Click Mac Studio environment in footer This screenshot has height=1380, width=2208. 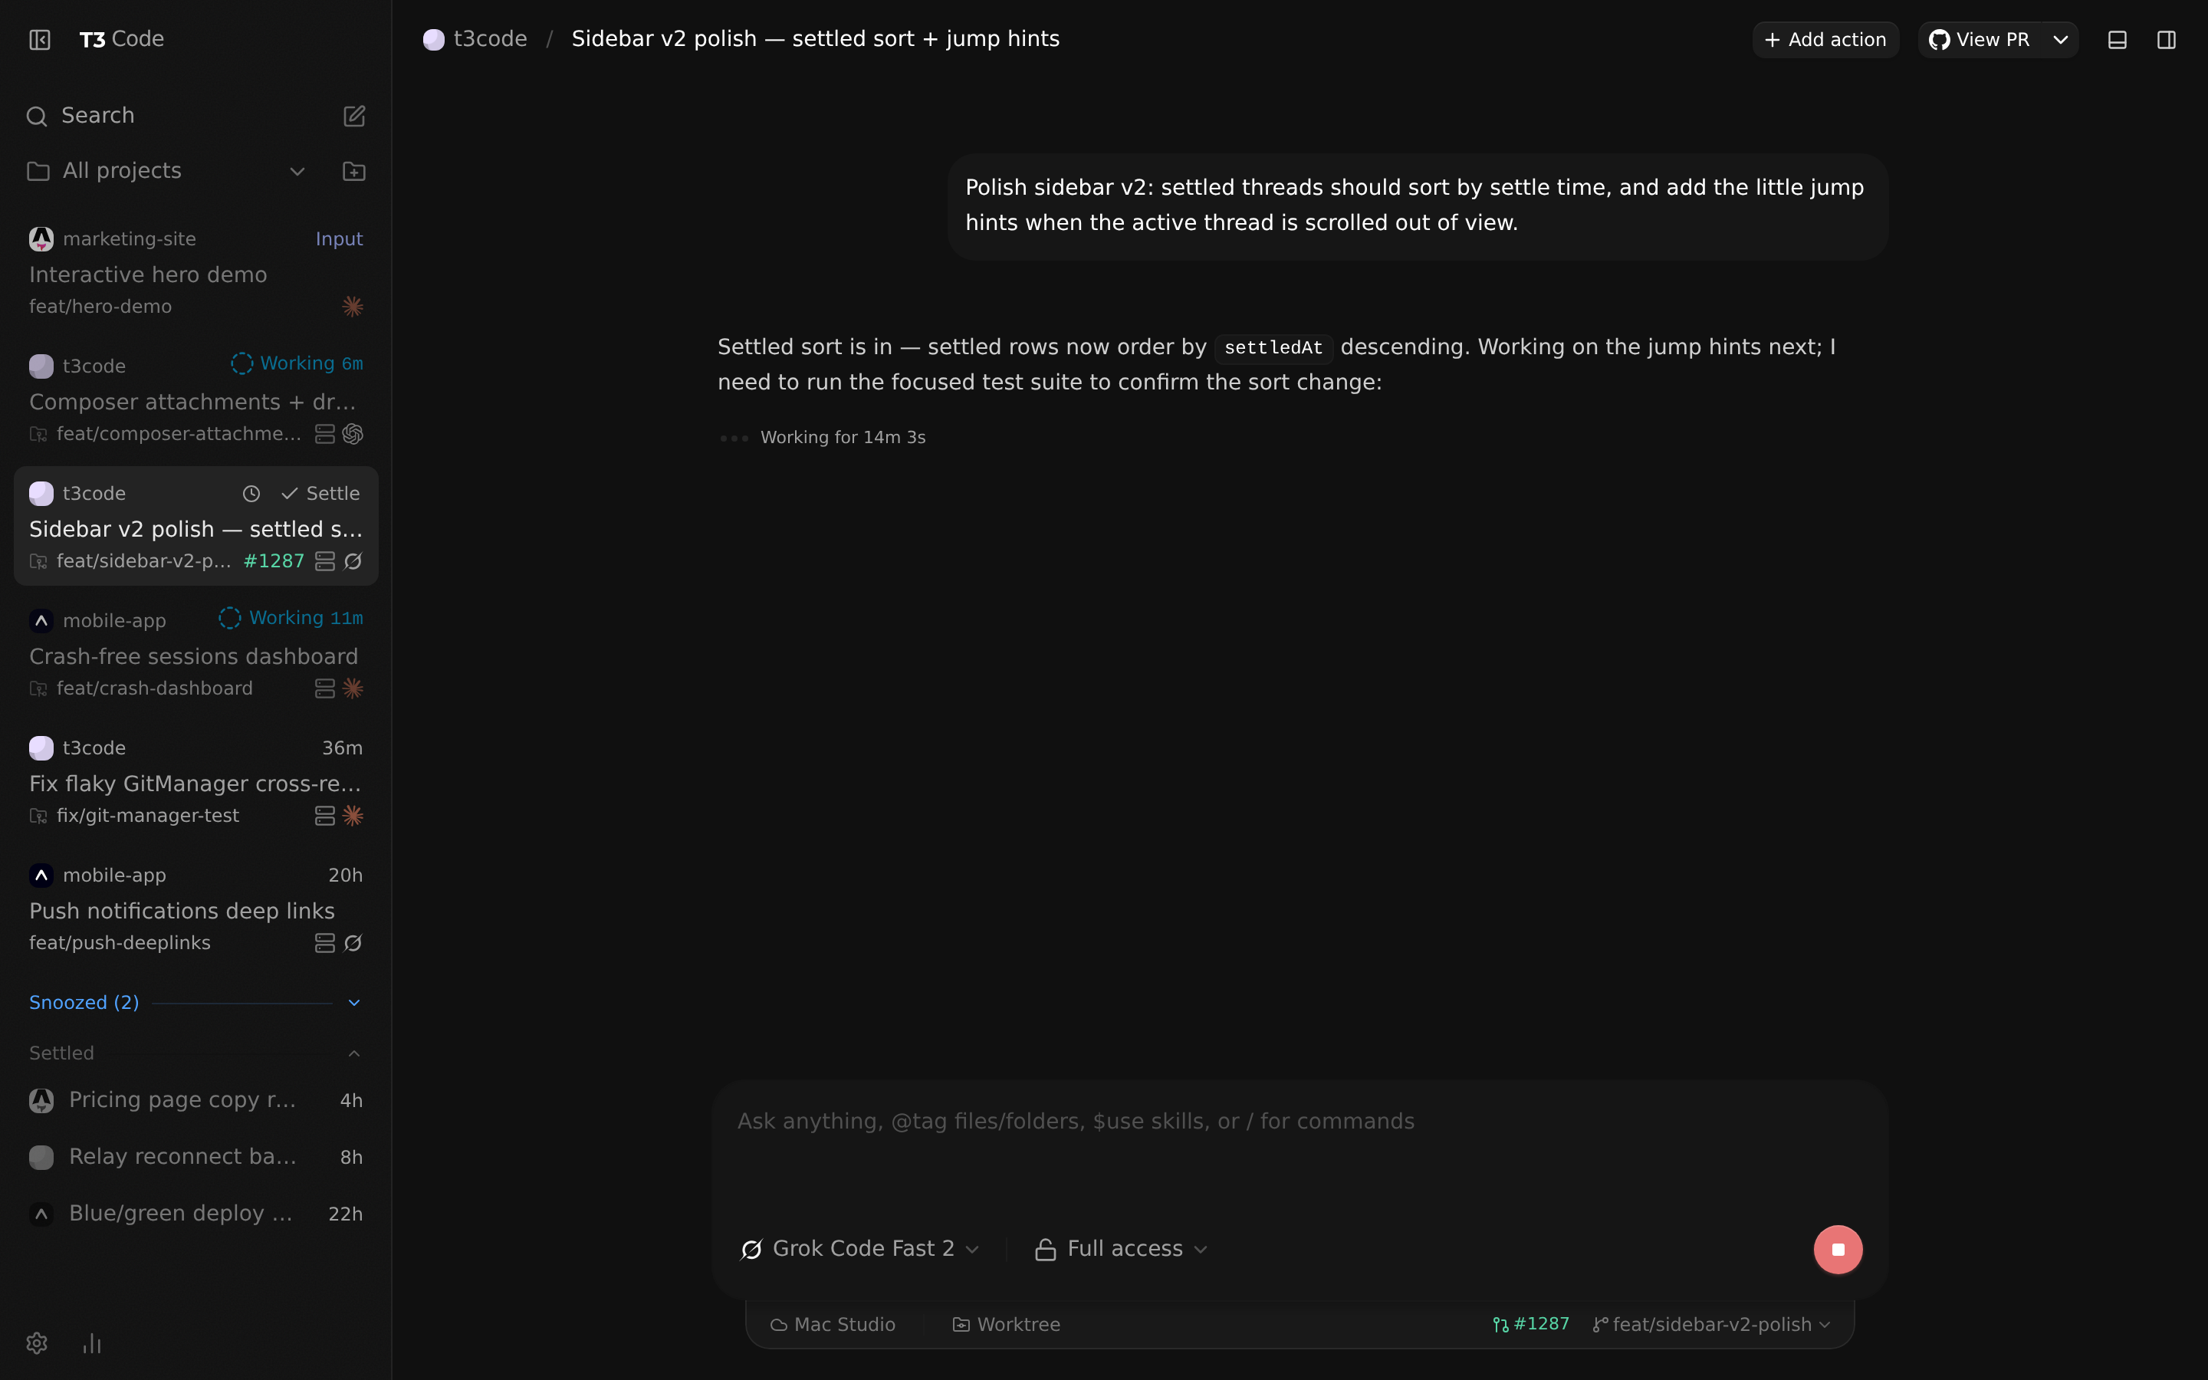832,1326
